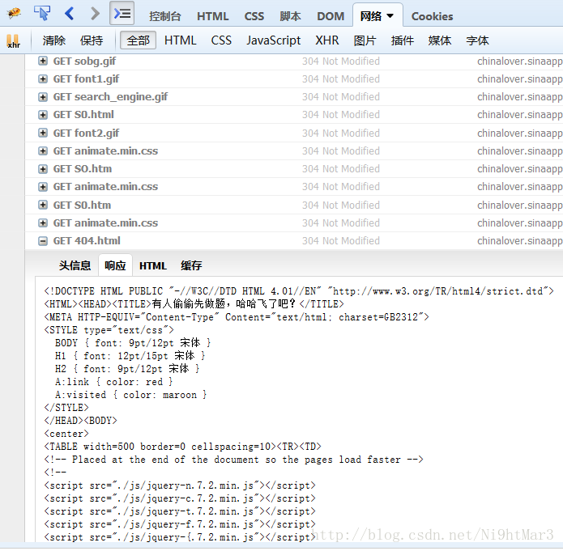This screenshot has width=563, height=551.
Task: Filter requests by 字体 fonts
Action: [x=478, y=40]
